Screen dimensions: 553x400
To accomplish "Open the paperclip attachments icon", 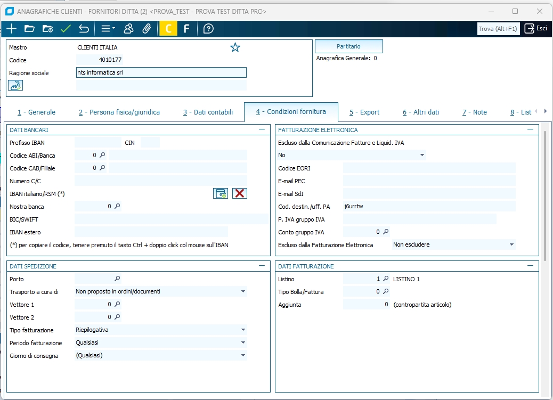I will click(x=147, y=29).
